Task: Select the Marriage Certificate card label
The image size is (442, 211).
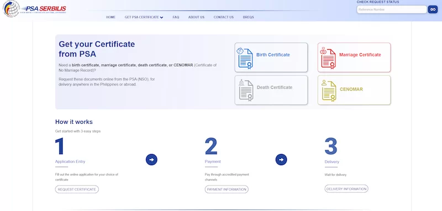Action: pos(360,55)
